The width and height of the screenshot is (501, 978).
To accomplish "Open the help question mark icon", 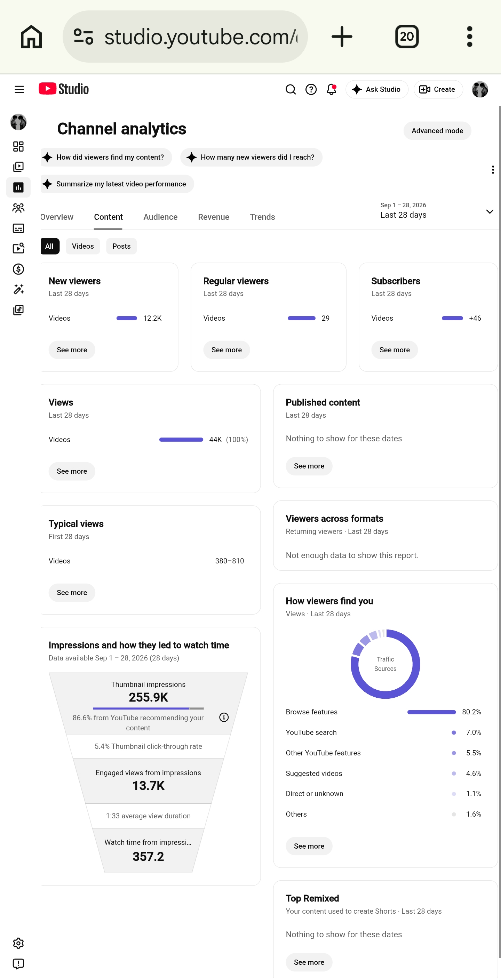I will pyautogui.click(x=311, y=89).
